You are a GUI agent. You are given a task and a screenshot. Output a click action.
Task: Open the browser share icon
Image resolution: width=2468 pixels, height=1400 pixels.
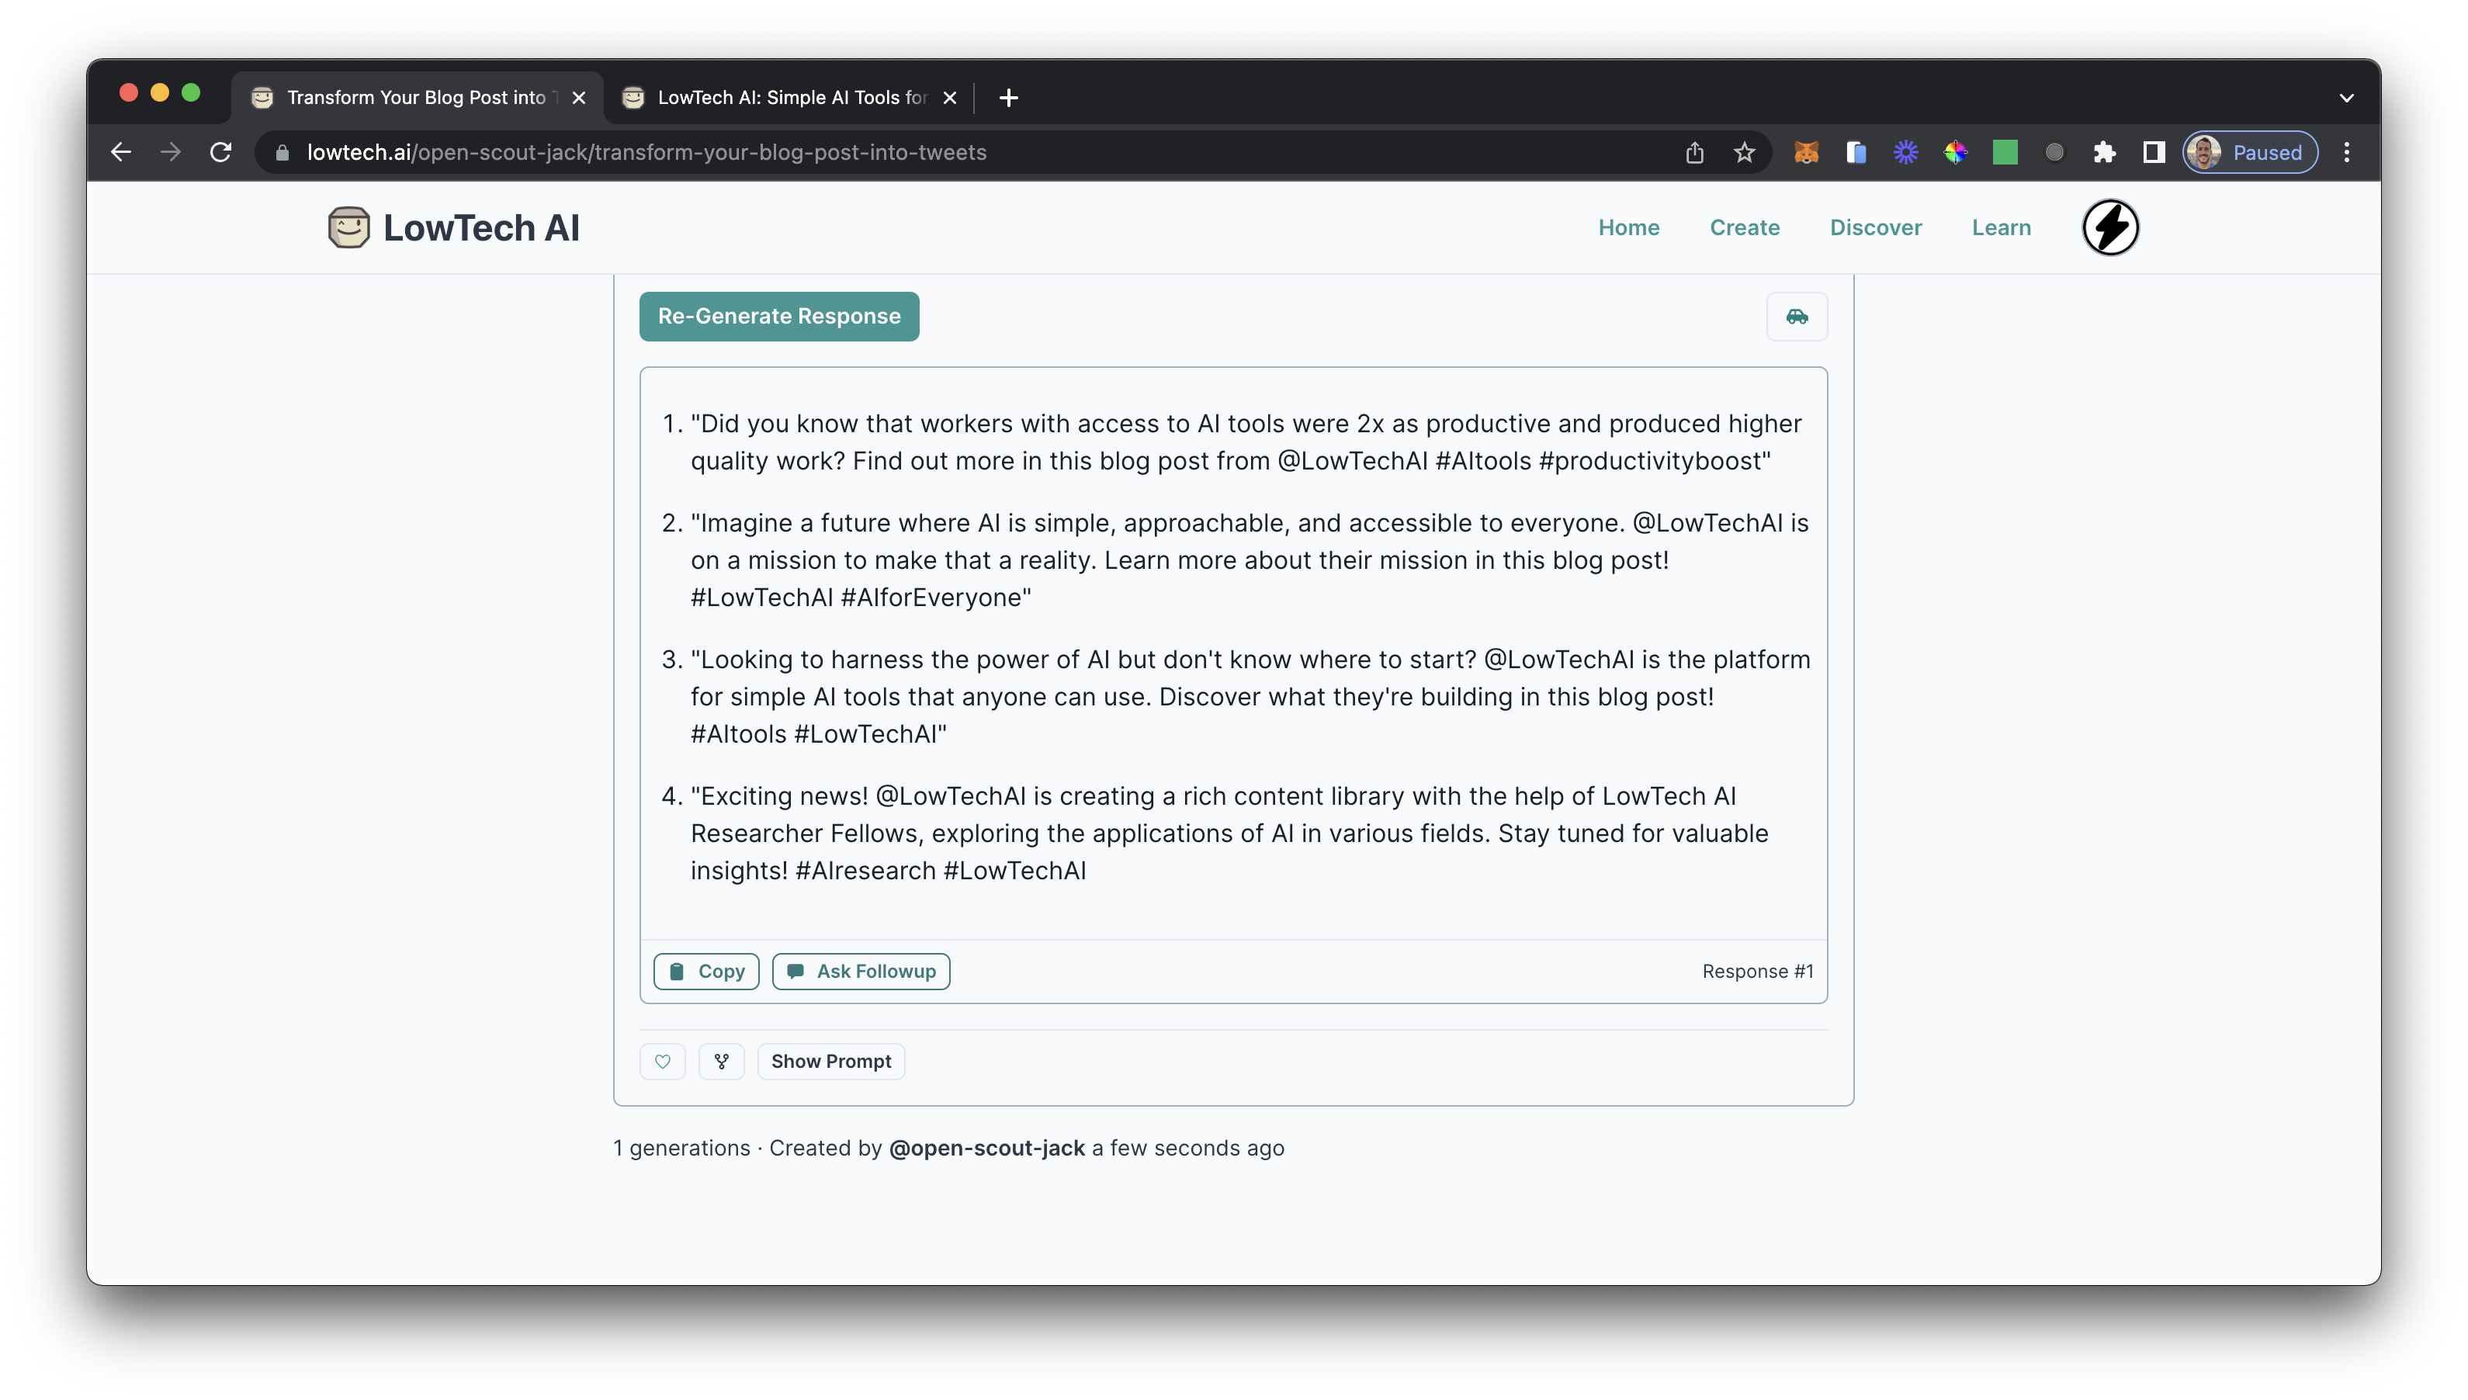coord(1694,152)
